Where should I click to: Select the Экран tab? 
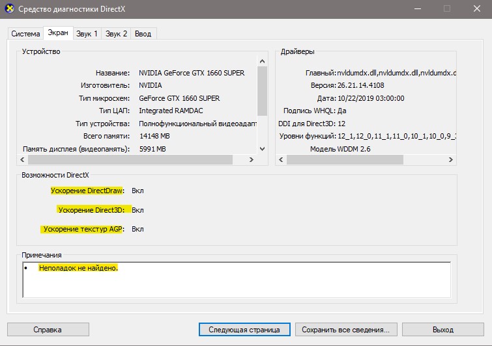[58, 33]
